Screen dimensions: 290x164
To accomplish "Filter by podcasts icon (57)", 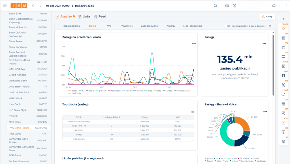I will click(283, 142).
